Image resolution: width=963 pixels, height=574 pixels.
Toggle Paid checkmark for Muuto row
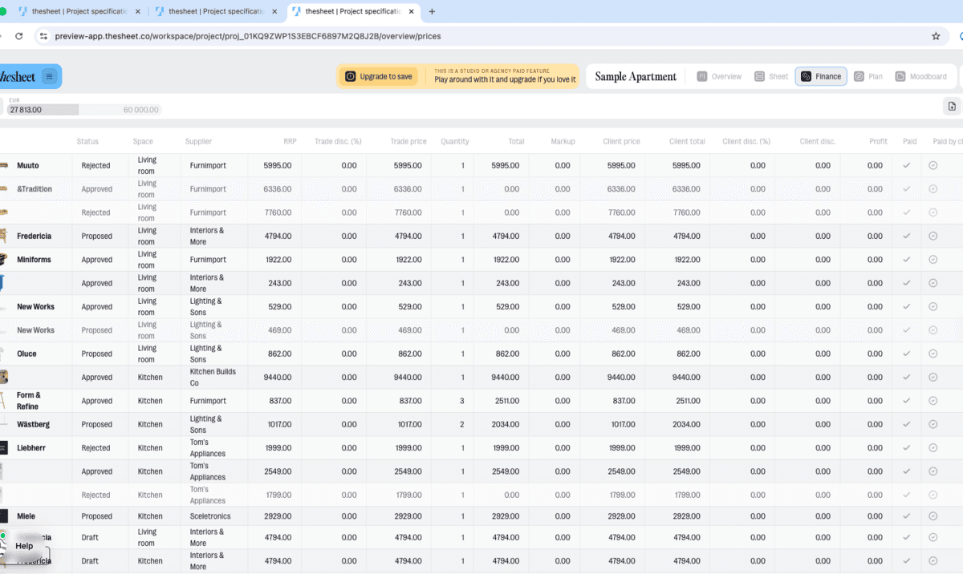click(x=906, y=166)
